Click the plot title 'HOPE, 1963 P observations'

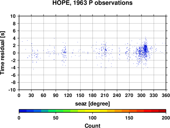[x=92, y=3]
